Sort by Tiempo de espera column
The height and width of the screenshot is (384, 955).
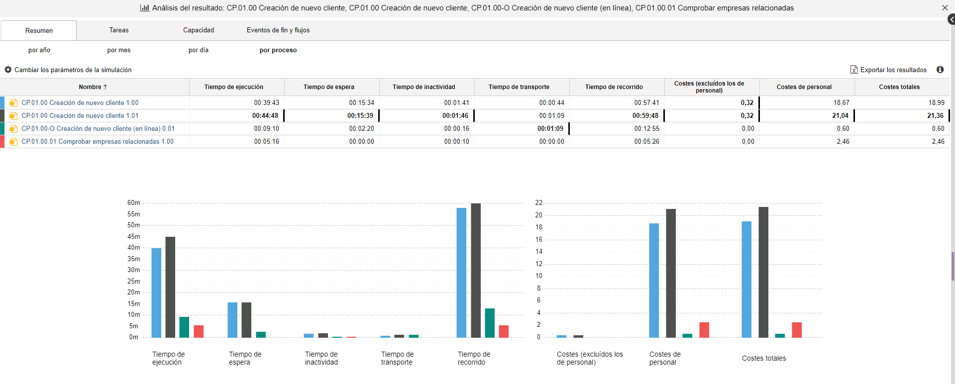332,87
